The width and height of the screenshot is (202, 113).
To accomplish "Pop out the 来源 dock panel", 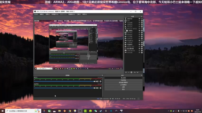I will click(x=142, y=17).
